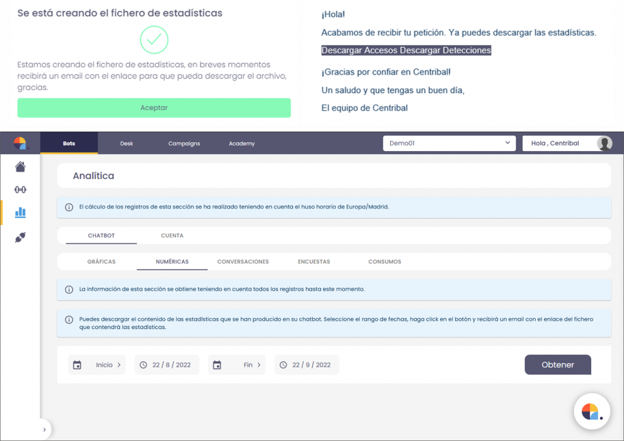
Task: Click the calendar icon beside Inicio
Action: [x=77, y=365]
